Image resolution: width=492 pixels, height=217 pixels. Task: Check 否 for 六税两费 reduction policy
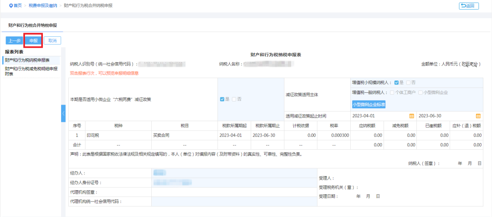pyautogui.click(x=234, y=99)
